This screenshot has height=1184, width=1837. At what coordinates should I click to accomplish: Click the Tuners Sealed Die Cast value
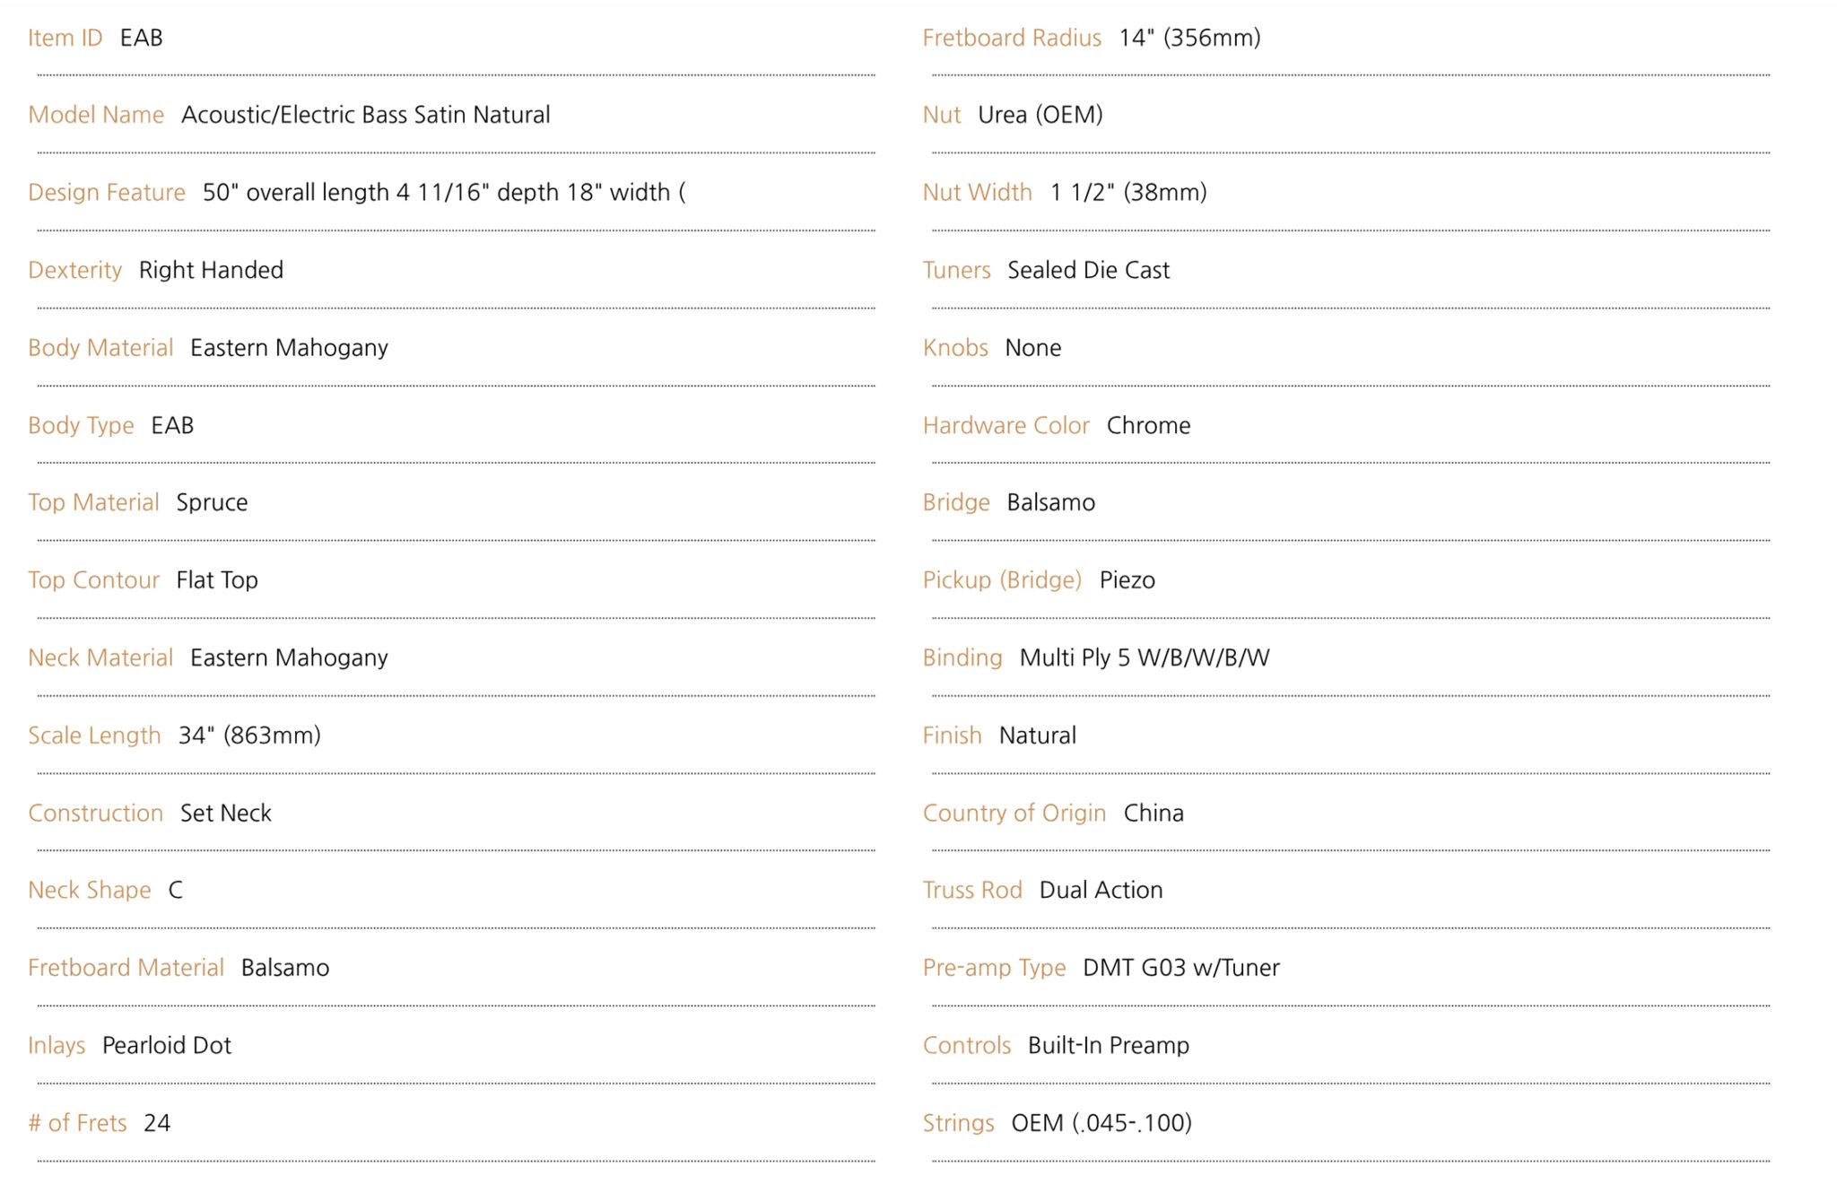(1088, 270)
